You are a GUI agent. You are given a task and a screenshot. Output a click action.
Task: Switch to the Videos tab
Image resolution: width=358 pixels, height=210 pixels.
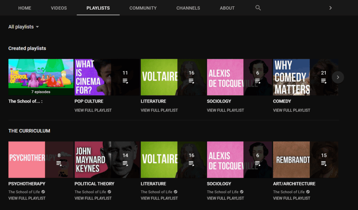[59, 8]
